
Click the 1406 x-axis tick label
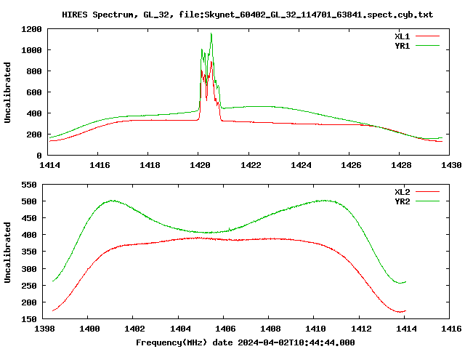pos(225,329)
